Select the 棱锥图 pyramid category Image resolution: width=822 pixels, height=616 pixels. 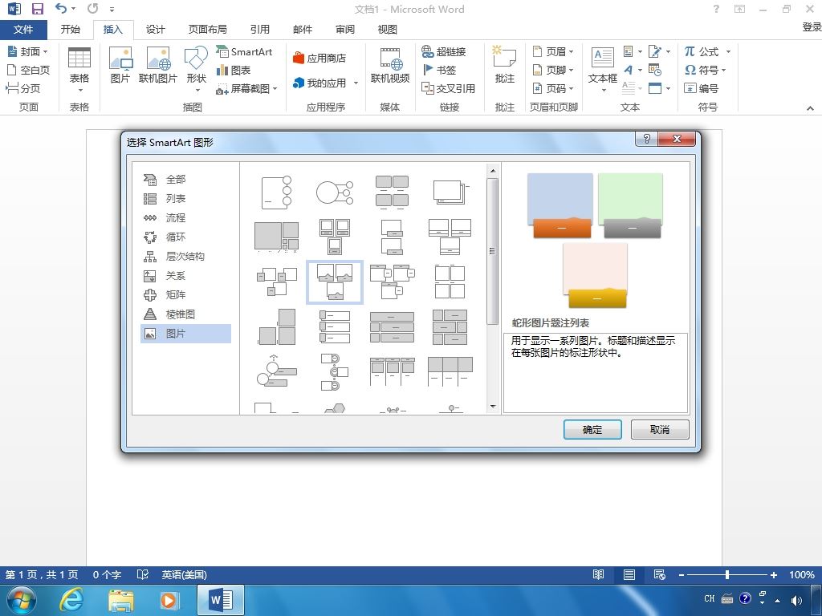[185, 314]
